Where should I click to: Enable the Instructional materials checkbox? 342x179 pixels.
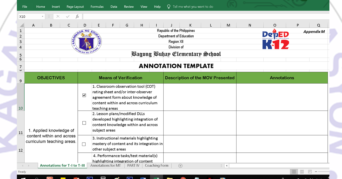[x=84, y=144]
